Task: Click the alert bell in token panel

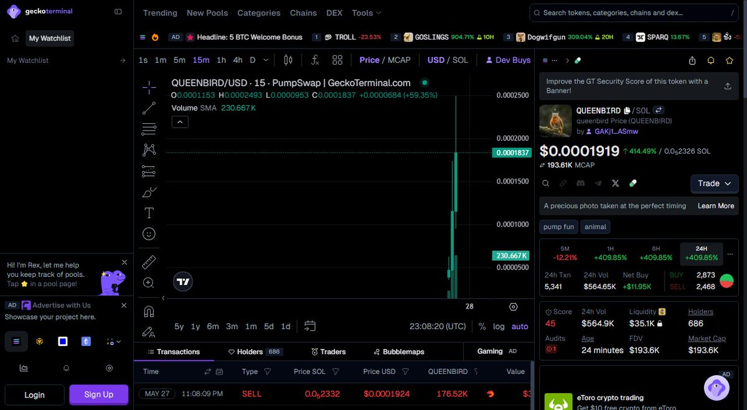Action: click(x=711, y=60)
